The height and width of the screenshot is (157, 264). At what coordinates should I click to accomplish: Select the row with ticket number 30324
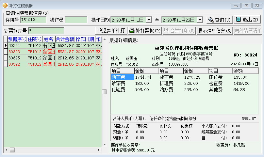pos(53,45)
